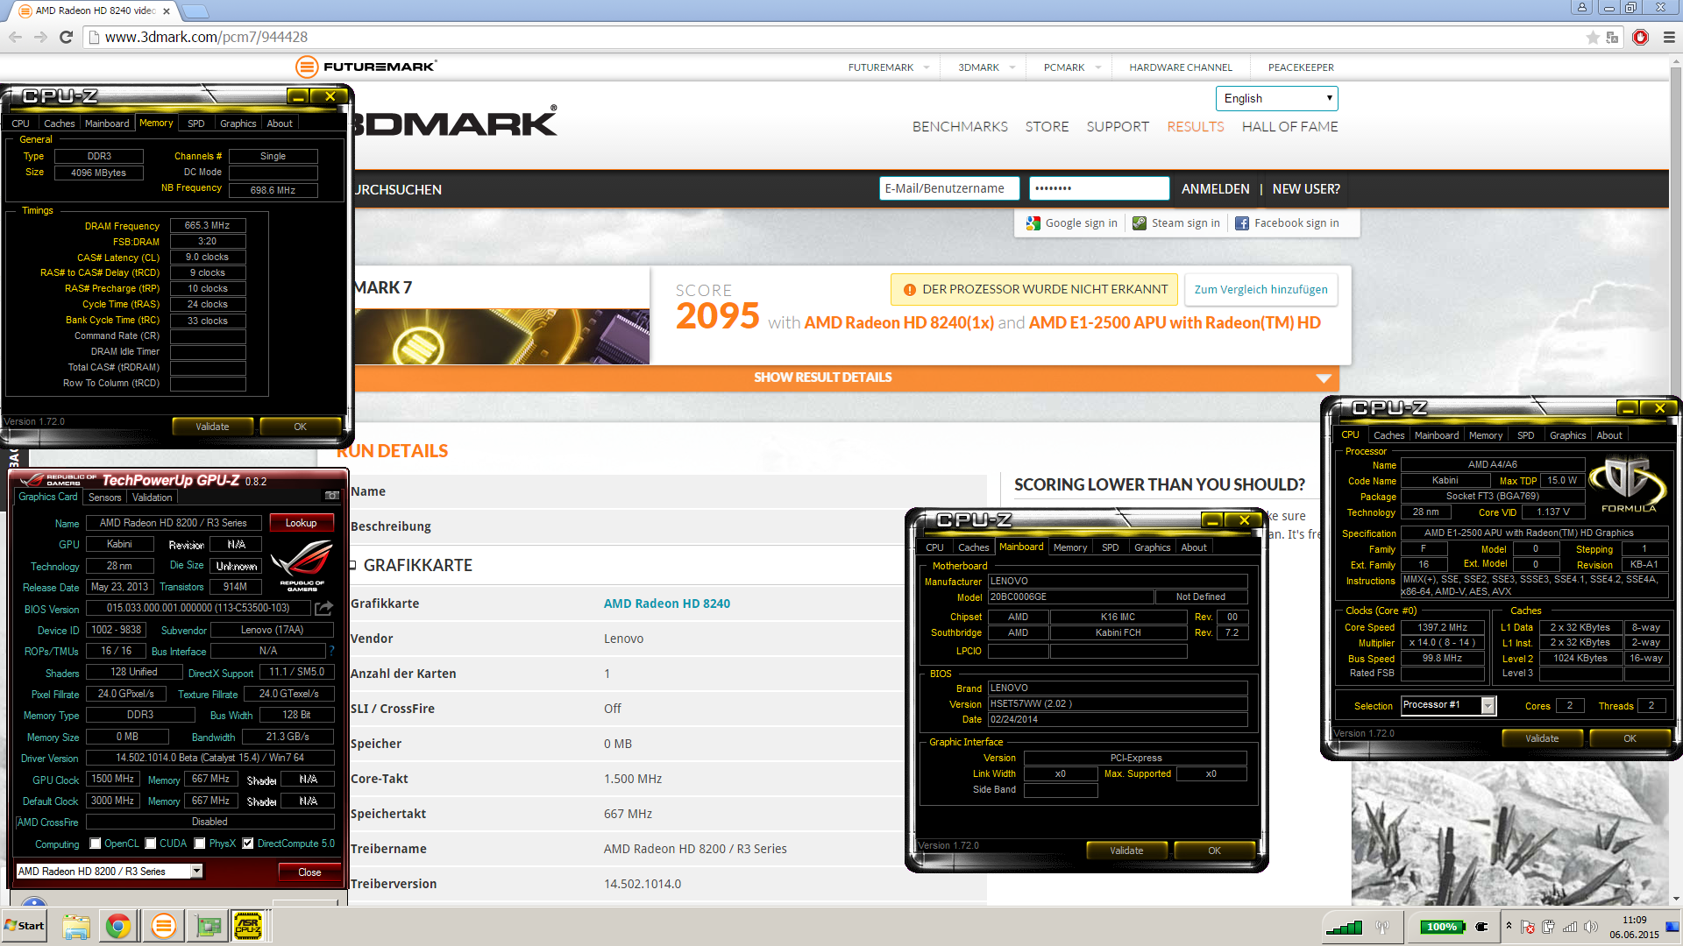The height and width of the screenshot is (946, 1683).
Task: Click the red Lookup button in GPU-Z
Action: click(301, 523)
